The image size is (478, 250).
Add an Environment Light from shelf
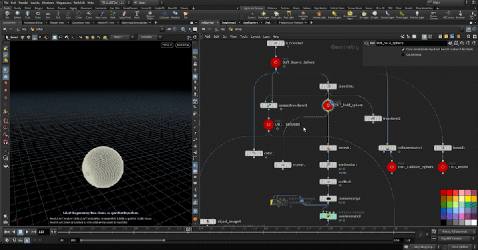pyautogui.click(x=350, y=15)
